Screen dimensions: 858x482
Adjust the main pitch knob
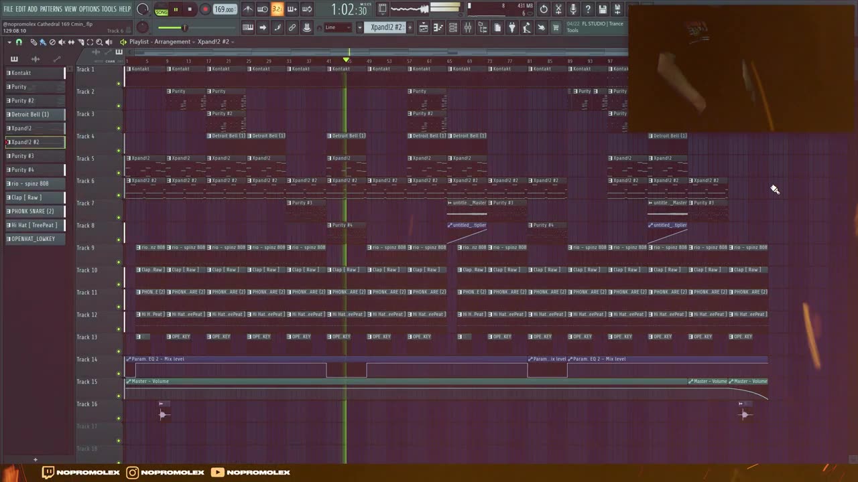click(143, 27)
